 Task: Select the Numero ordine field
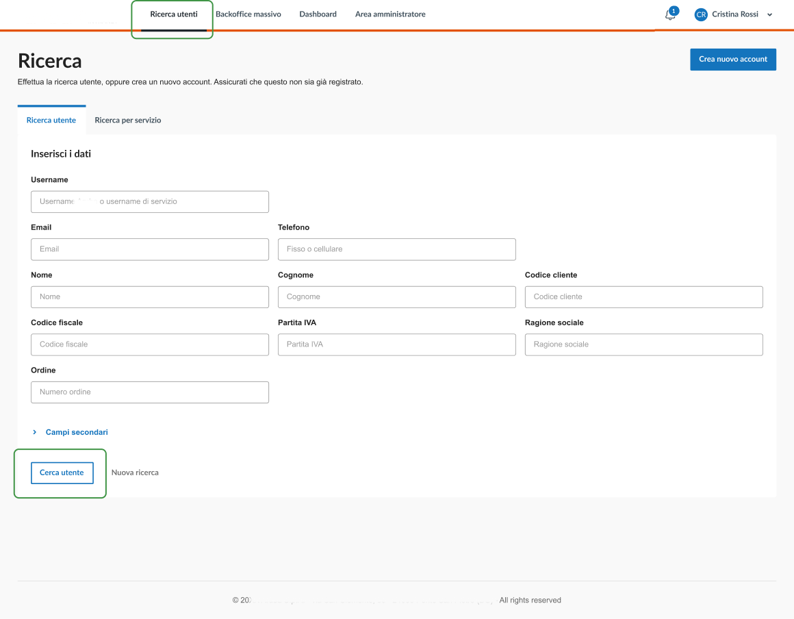(149, 392)
